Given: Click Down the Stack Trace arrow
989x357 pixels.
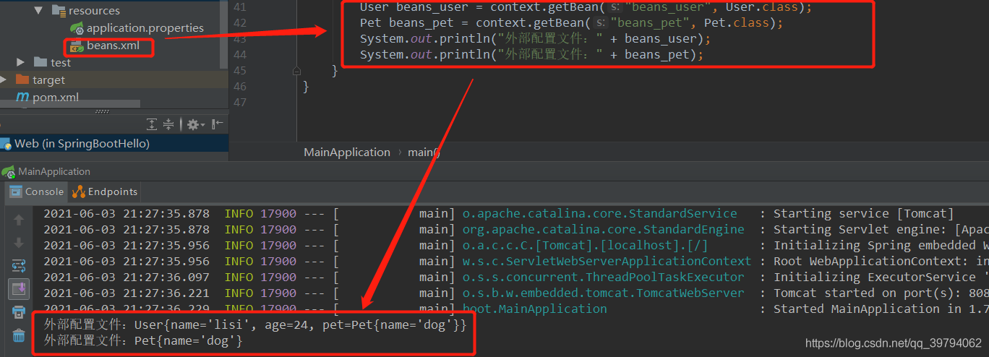Looking at the screenshot, I should (x=19, y=243).
